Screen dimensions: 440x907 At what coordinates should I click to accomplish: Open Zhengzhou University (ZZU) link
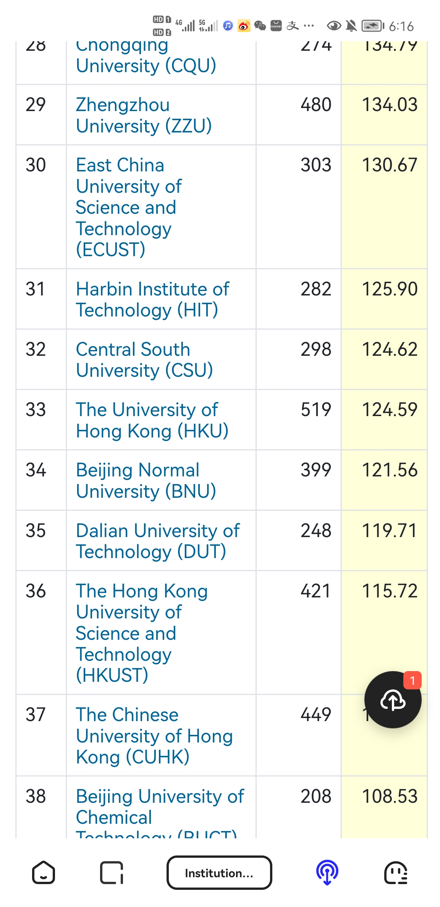[x=144, y=115]
